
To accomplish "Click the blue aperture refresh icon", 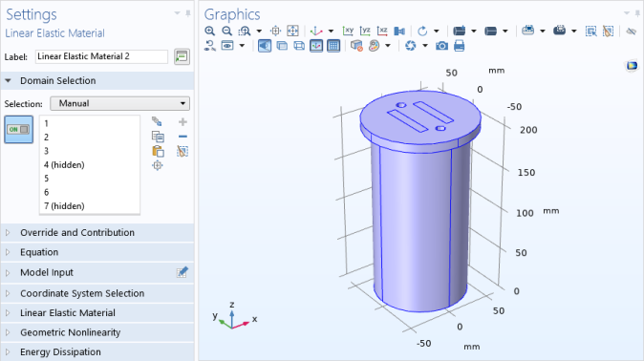I will pos(410,46).
